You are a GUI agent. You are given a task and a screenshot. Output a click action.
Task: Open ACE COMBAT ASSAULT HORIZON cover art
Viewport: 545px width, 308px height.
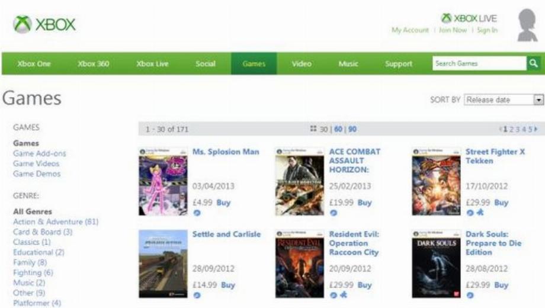coord(300,181)
